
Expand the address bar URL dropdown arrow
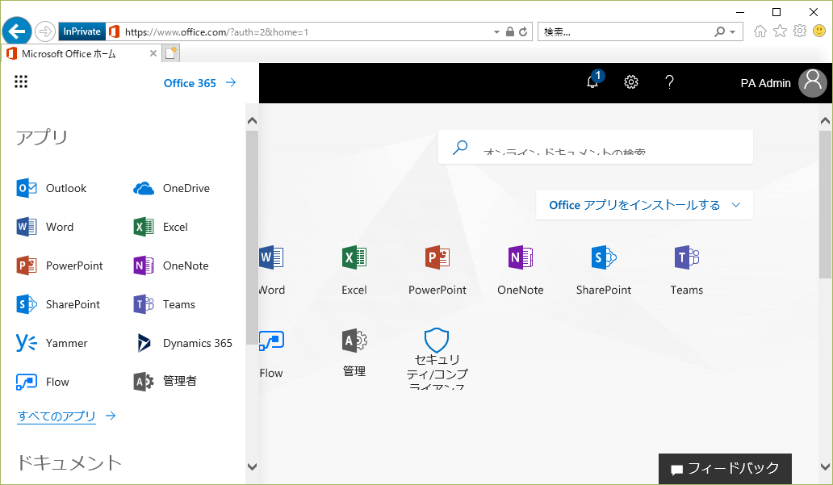click(x=496, y=31)
